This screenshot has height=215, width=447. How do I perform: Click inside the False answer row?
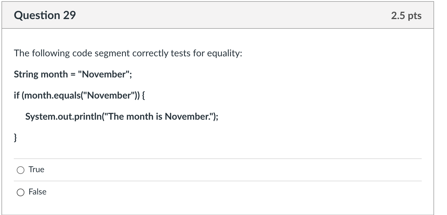pyautogui.click(x=118, y=192)
